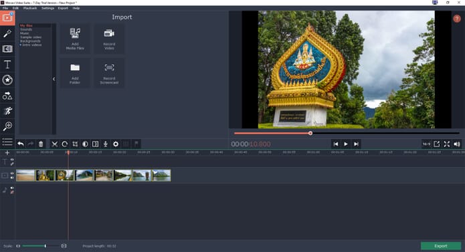Rotate the clip with the rotate icon
Image resolution: width=465 pixels, height=252 pixels.
(65, 144)
